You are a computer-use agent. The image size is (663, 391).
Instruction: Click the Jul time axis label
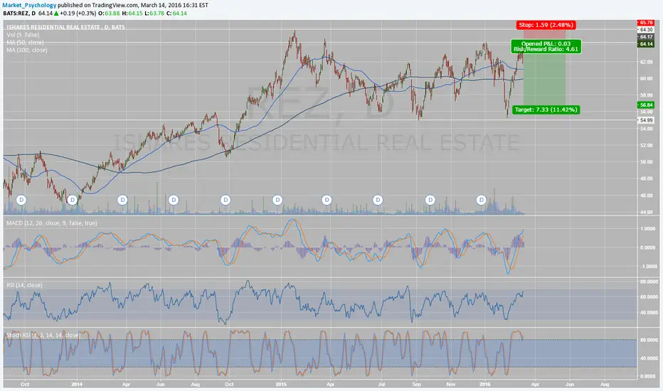tap(381, 384)
